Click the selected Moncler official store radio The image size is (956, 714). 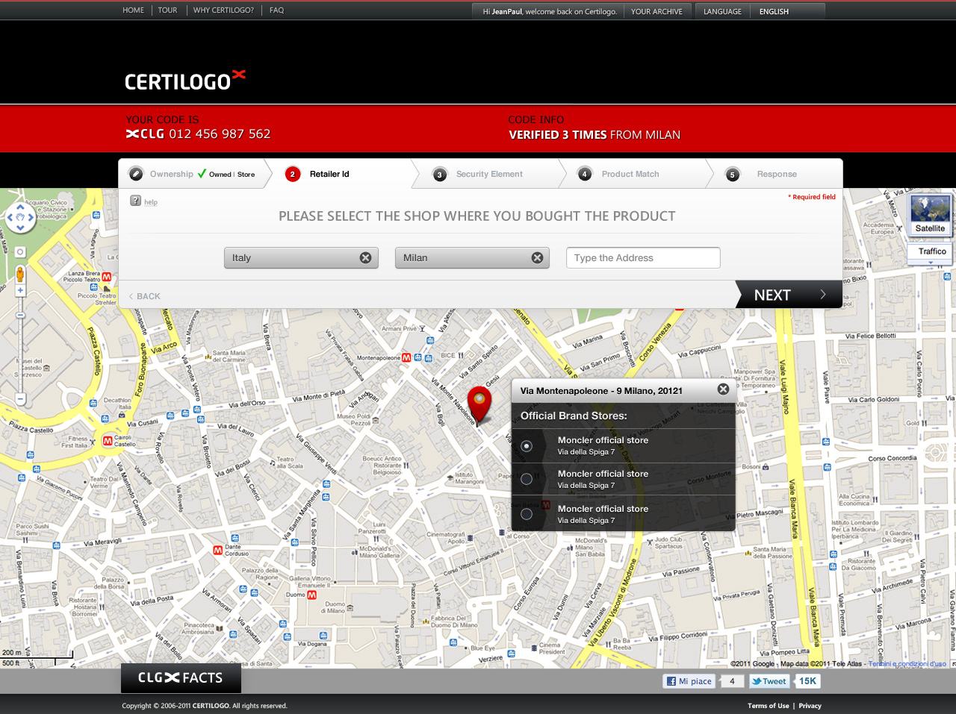(527, 446)
